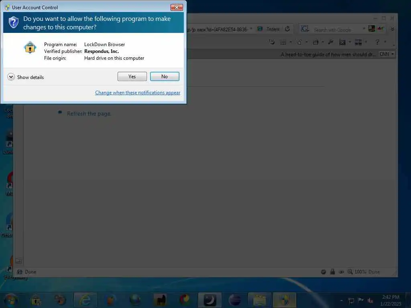
Task: Click the LockDown Browser padlock program icon
Action: coord(30,47)
